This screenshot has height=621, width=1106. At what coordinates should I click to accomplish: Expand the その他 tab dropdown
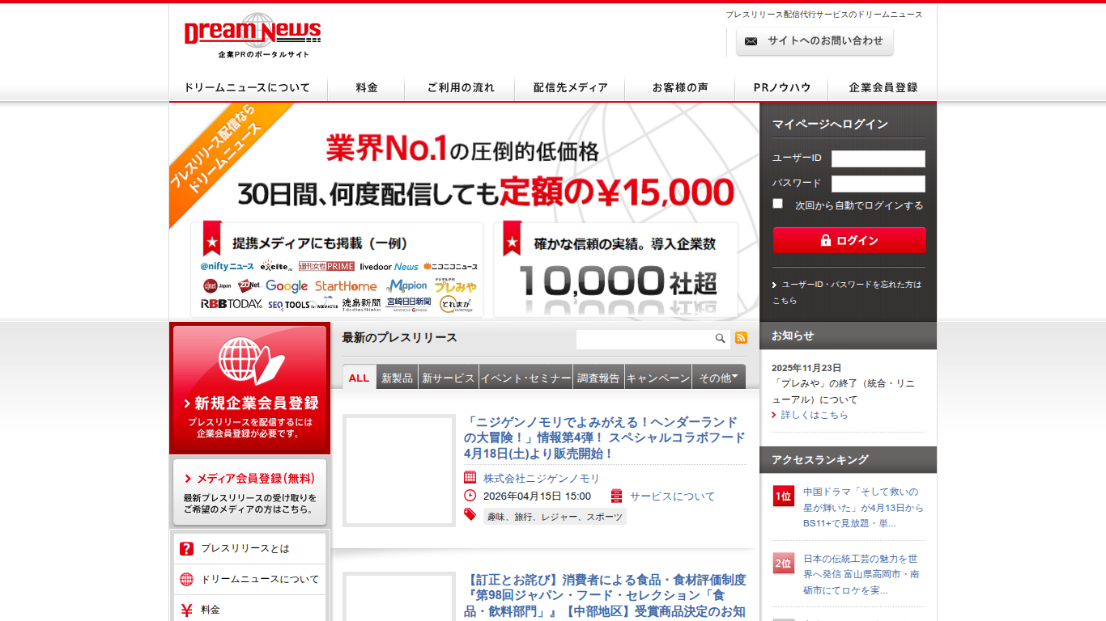(x=719, y=378)
